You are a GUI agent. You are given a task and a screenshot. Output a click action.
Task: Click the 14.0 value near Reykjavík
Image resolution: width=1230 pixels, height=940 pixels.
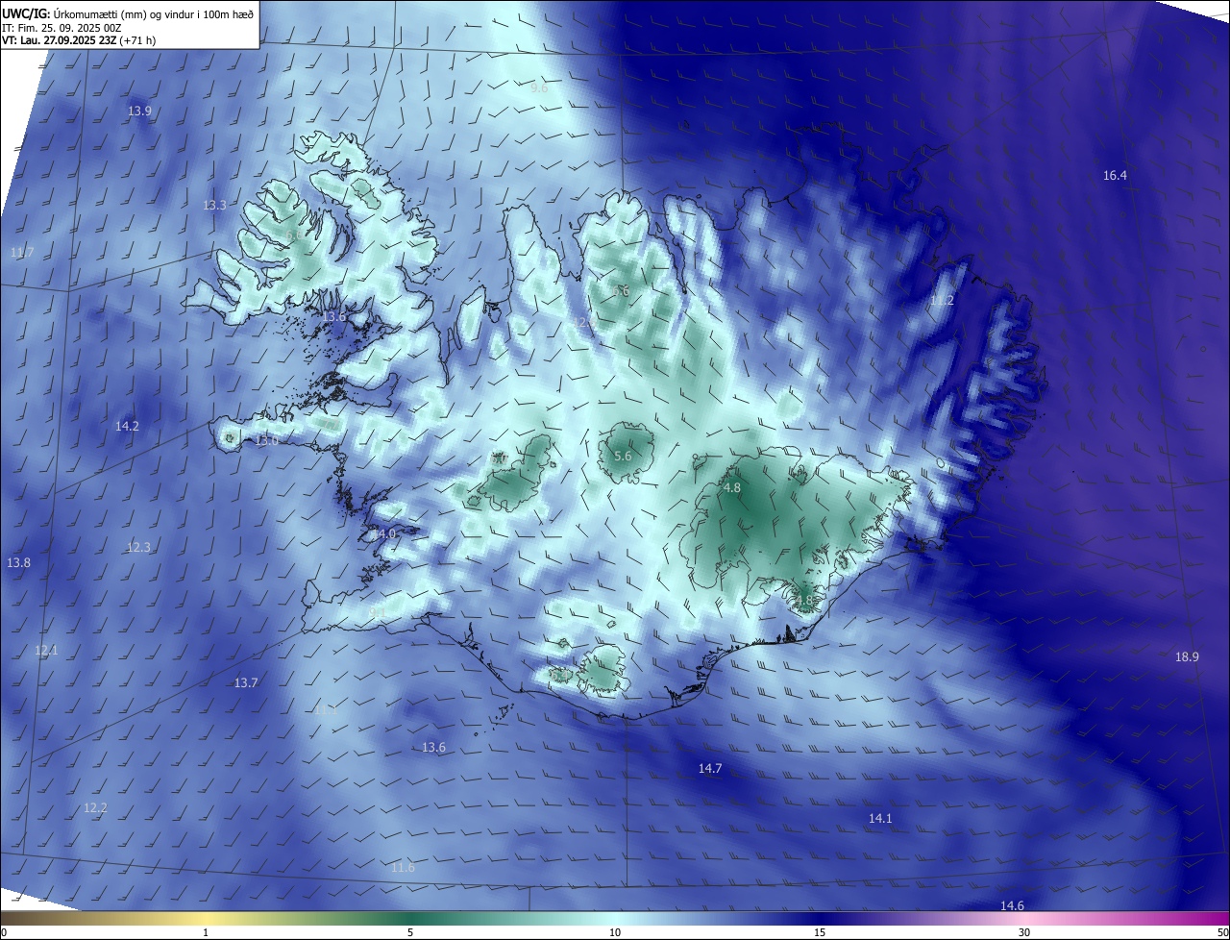click(382, 533)
